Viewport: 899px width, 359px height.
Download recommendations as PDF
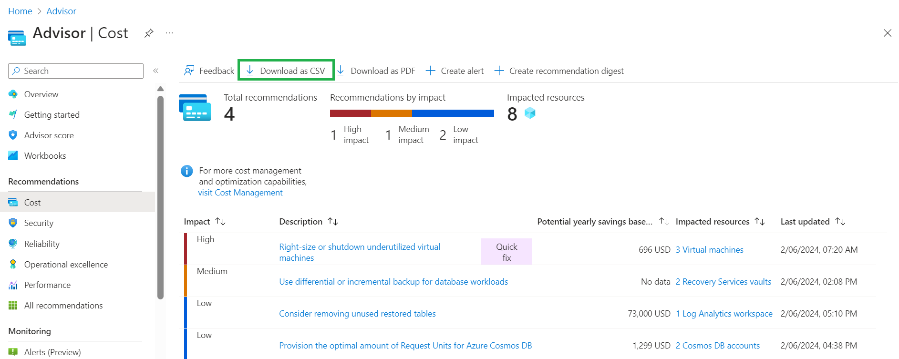[376, 71]
